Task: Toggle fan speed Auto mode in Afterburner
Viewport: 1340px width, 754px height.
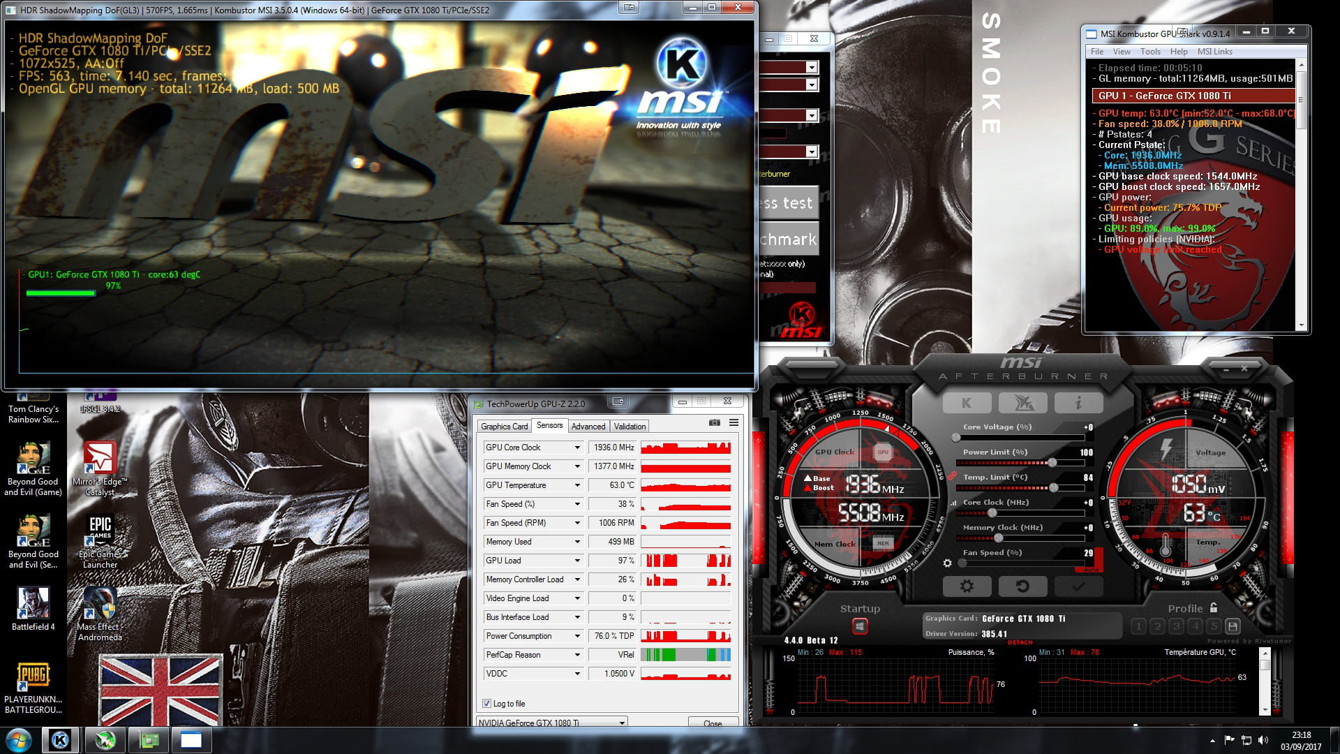Action: click(x=1091, y=570)
